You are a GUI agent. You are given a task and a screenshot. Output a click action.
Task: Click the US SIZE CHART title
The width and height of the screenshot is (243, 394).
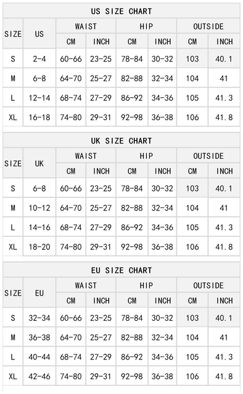(121, 11)
